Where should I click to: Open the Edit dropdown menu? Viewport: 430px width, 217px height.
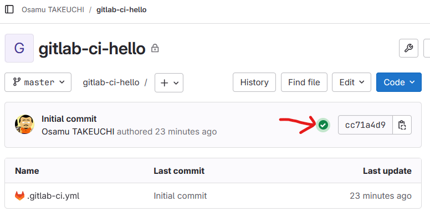(x=351, y=82)
